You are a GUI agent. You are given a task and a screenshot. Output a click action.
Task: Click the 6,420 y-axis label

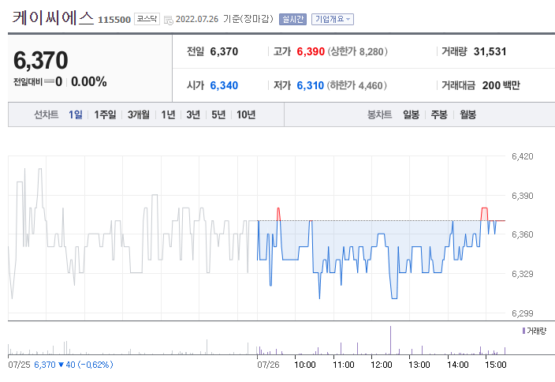tap(523, 156)
